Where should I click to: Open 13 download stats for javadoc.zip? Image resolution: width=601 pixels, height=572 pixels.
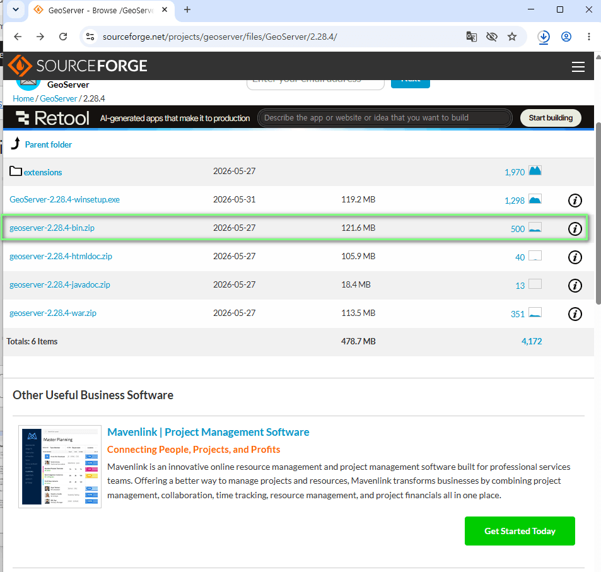520,286
